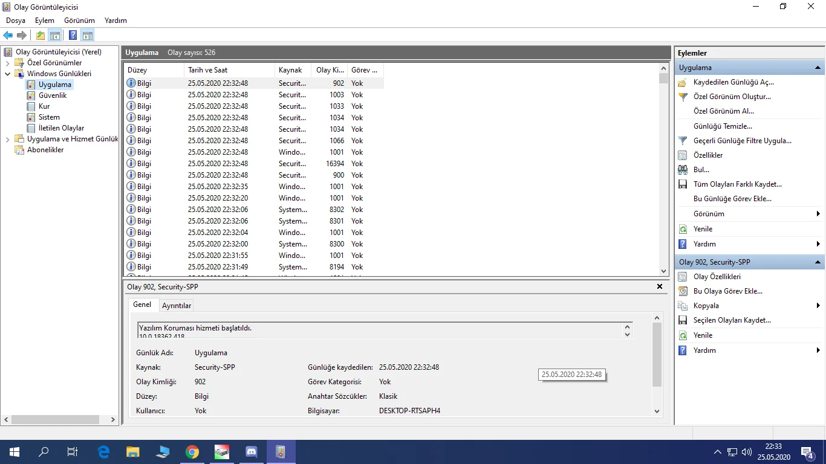
Task: Click the folder icon beside Kaydedilen Günlüğü Aç
Action: pos(683,82)
